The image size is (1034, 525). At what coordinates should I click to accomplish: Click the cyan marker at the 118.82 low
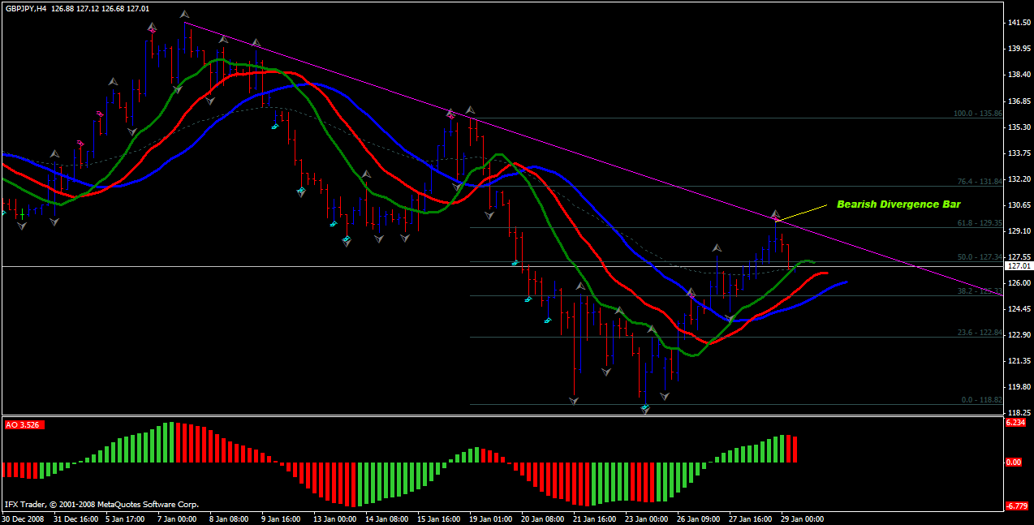pyautogui.click(x=645, y=408)
